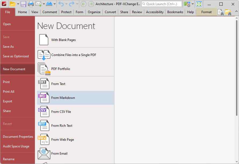Open the File tab
The image size is (239, 164).
(8, 12)
